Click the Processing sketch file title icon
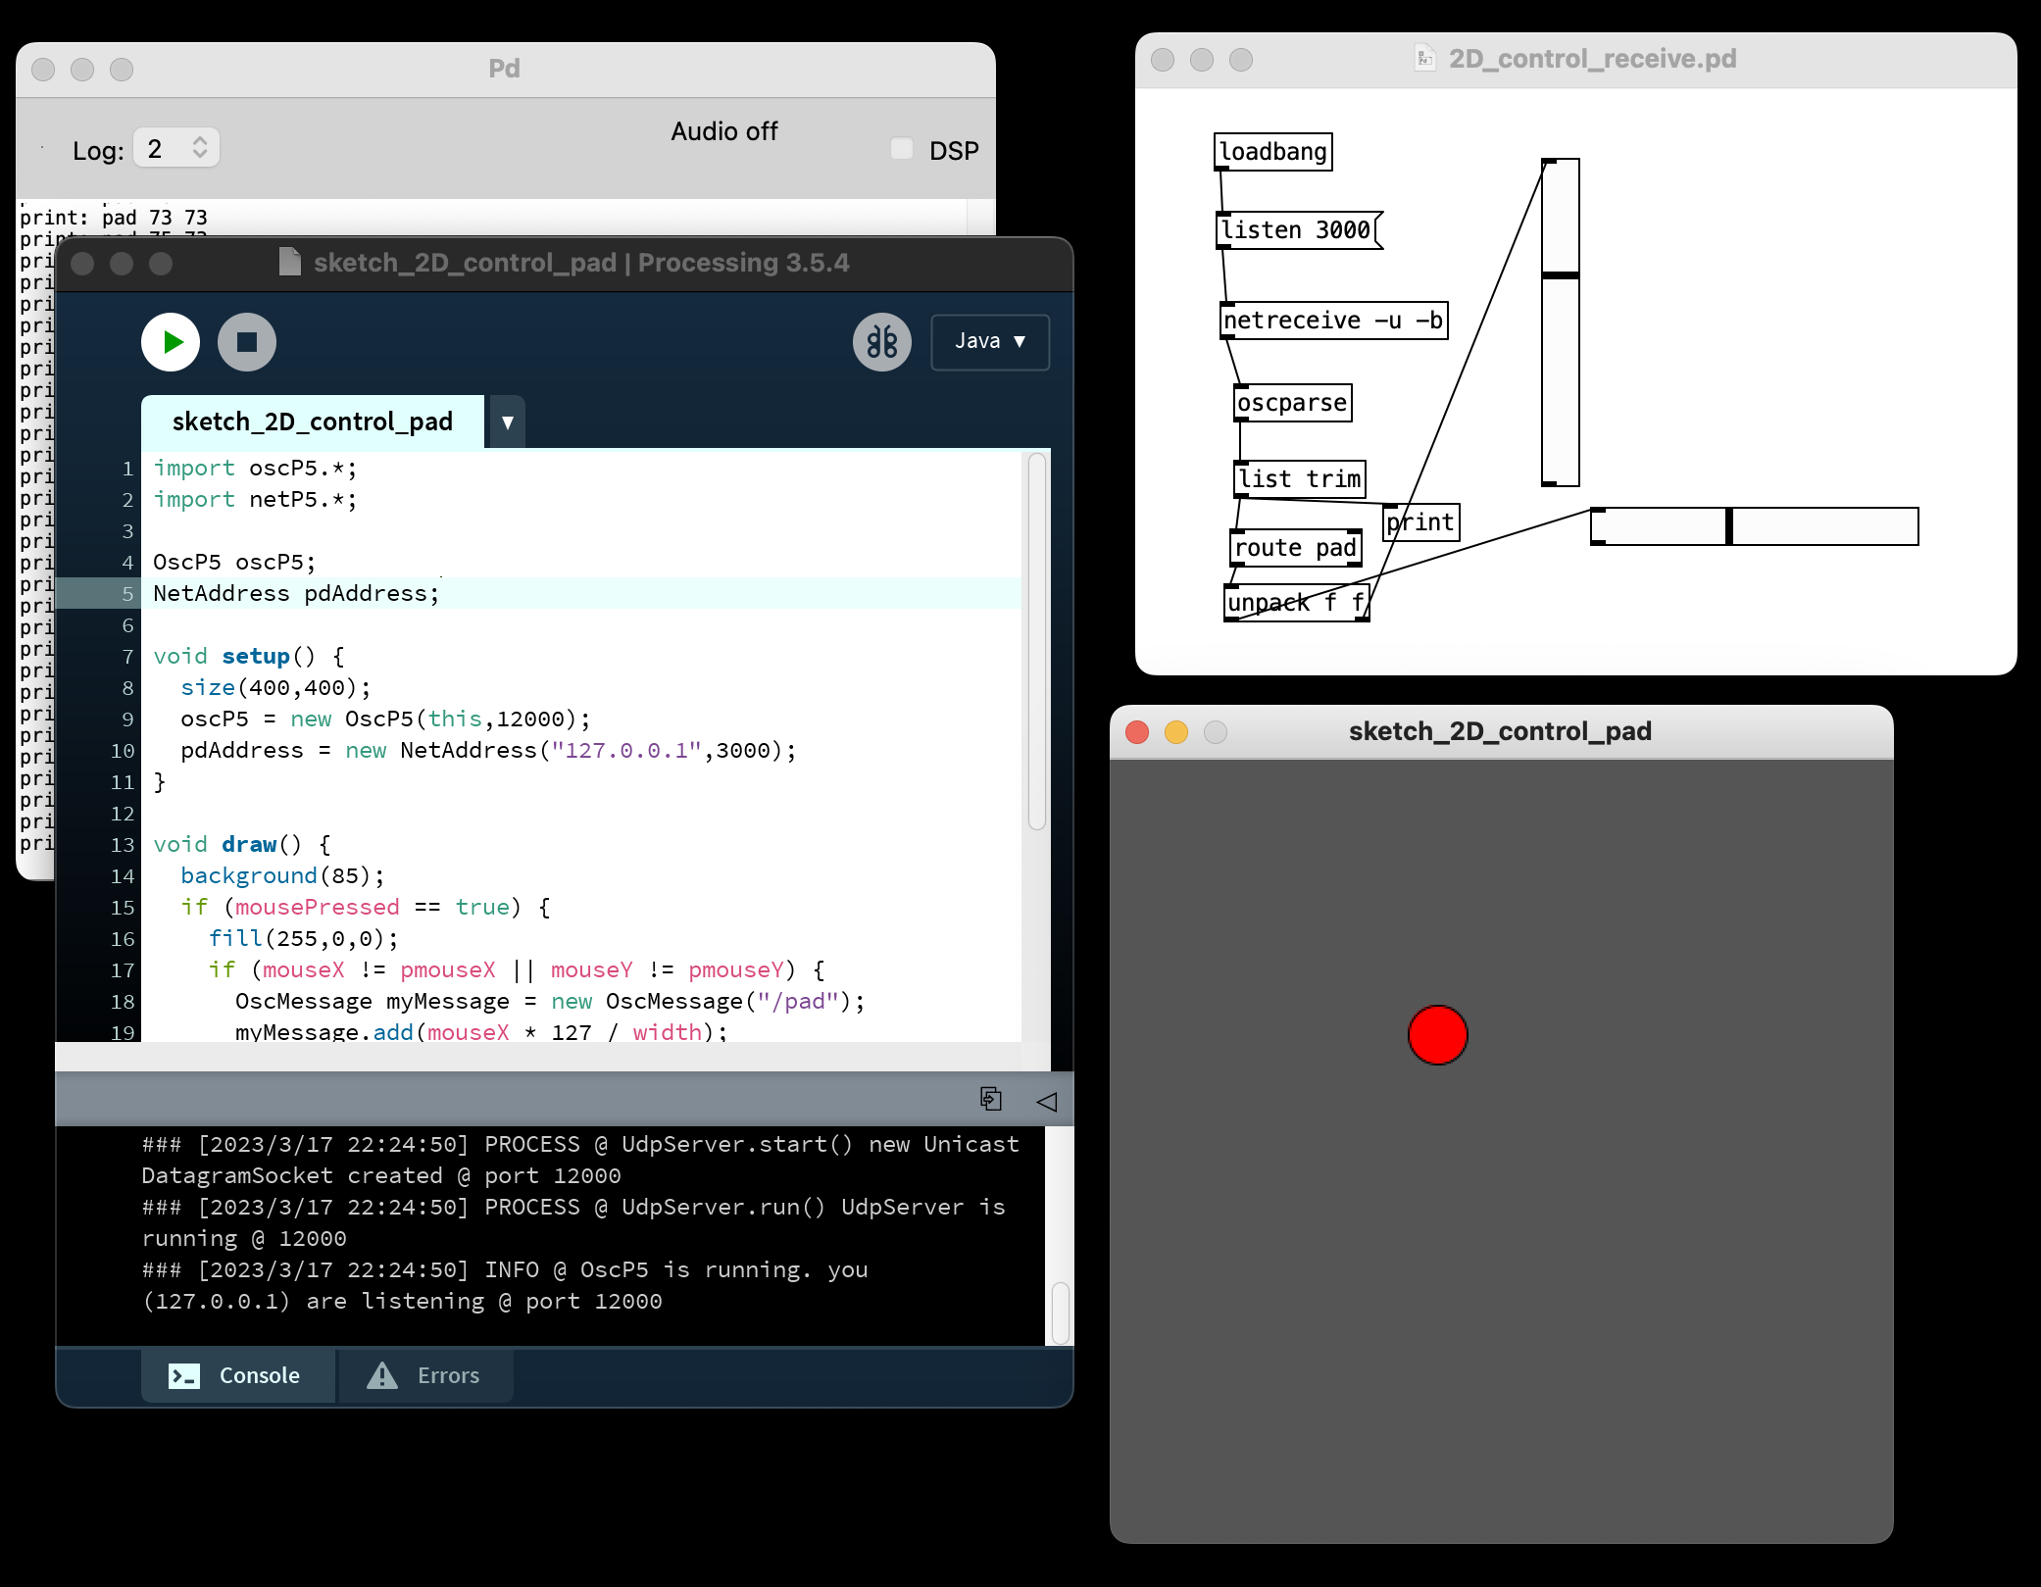The height and width of the screenshot is (1587, 2041). (x=290, y=262)
